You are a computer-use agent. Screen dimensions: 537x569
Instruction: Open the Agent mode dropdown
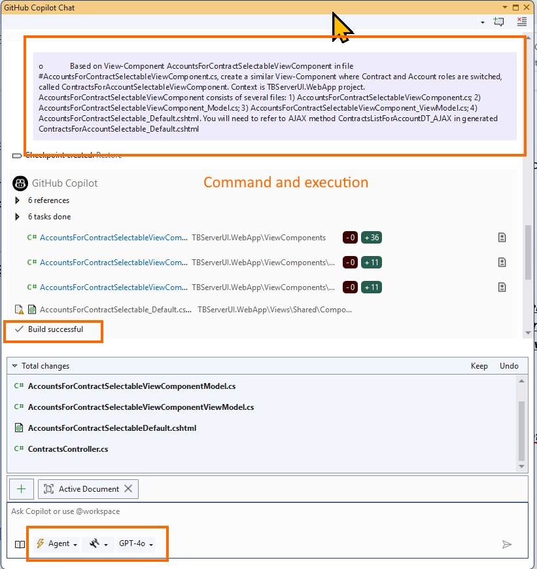(56, 543)
